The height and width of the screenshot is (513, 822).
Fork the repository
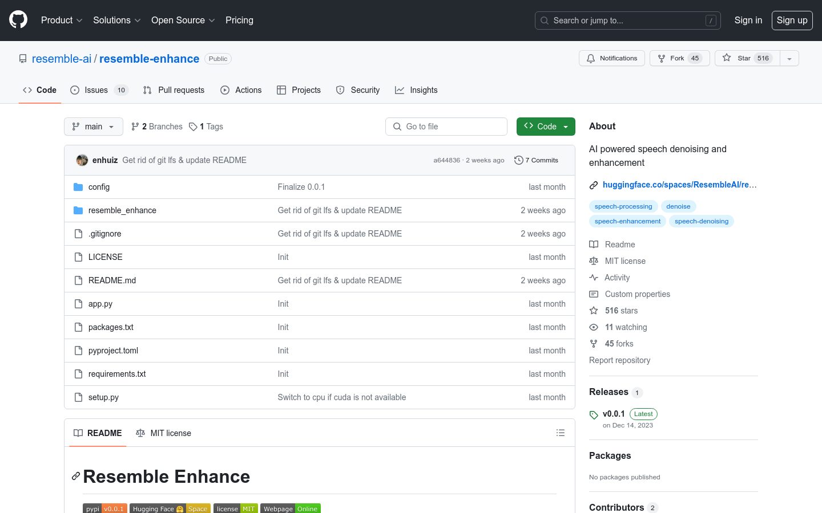680,58
